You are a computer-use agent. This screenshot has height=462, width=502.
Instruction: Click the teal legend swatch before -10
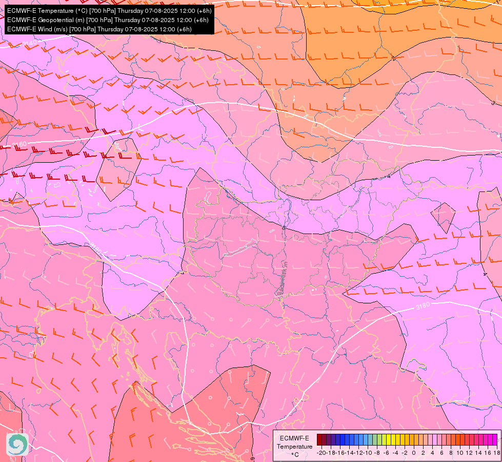[x=370, y=439]
